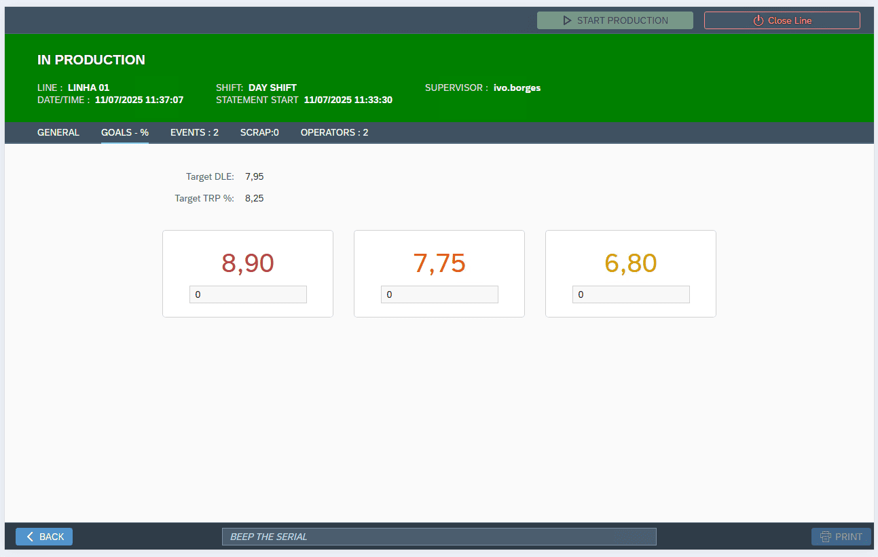This screenshot has height=557, width=878.
Task: Open the OPERATORS : 2 tab
Action: (334, 132)
